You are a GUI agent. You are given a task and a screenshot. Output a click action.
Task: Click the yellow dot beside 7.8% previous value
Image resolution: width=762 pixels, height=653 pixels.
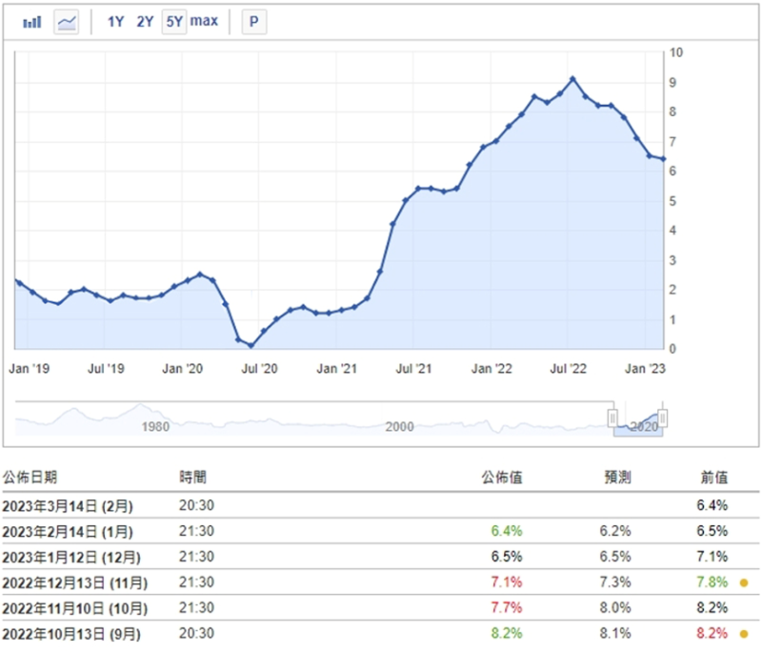coord(742,582)
